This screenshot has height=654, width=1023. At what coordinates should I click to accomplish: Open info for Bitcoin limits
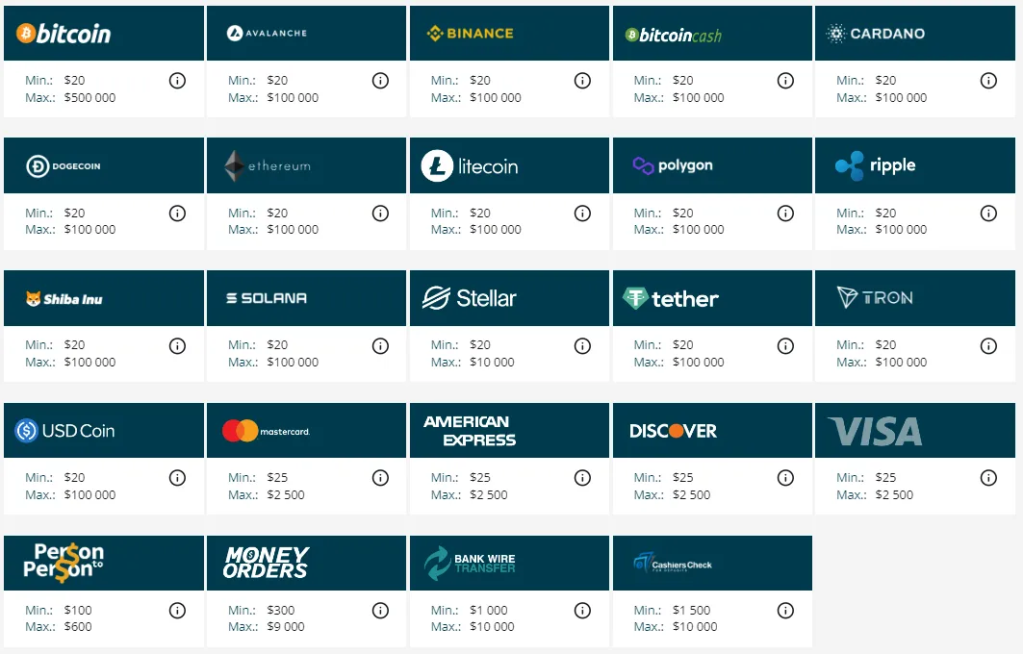click(x=177, y=81)
